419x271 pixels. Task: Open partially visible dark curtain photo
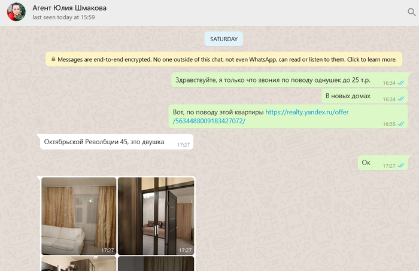[156, 264]
